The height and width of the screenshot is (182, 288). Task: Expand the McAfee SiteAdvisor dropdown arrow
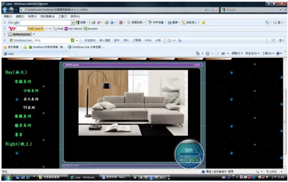[x=34, y=34]
